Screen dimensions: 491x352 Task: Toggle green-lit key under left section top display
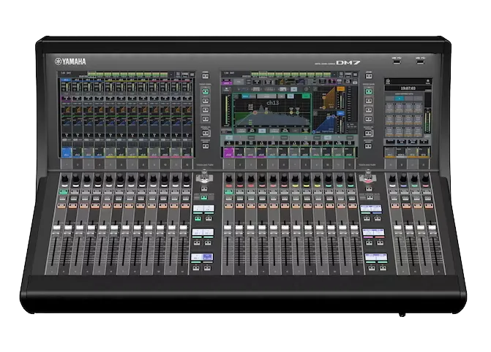coord(198,218)
